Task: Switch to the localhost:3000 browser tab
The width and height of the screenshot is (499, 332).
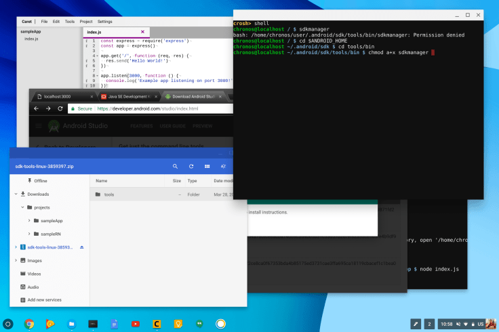Action: [58, 96]
